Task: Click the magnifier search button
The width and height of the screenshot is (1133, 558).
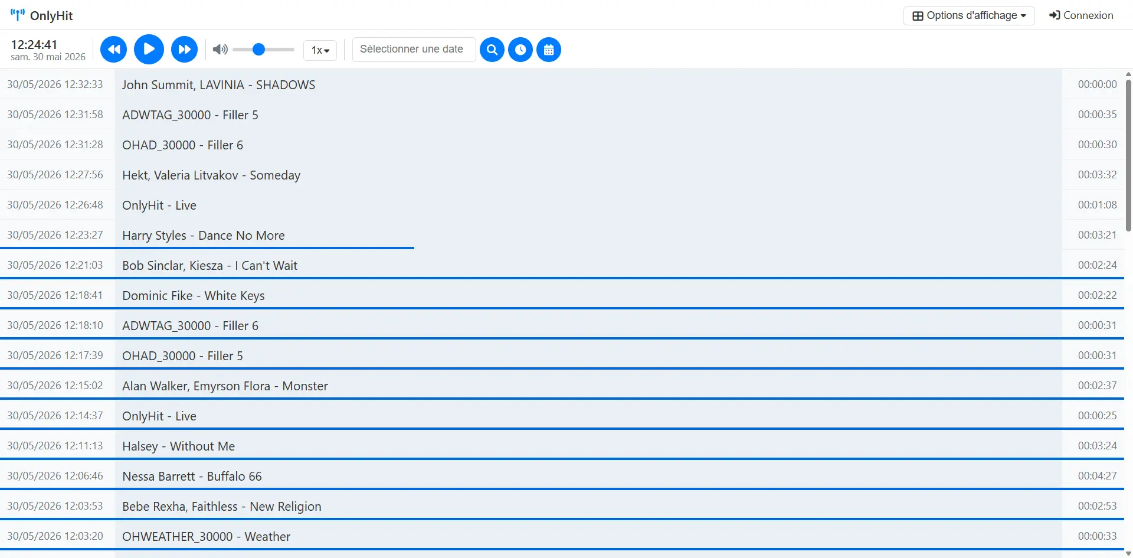Action: coord(492,50)
